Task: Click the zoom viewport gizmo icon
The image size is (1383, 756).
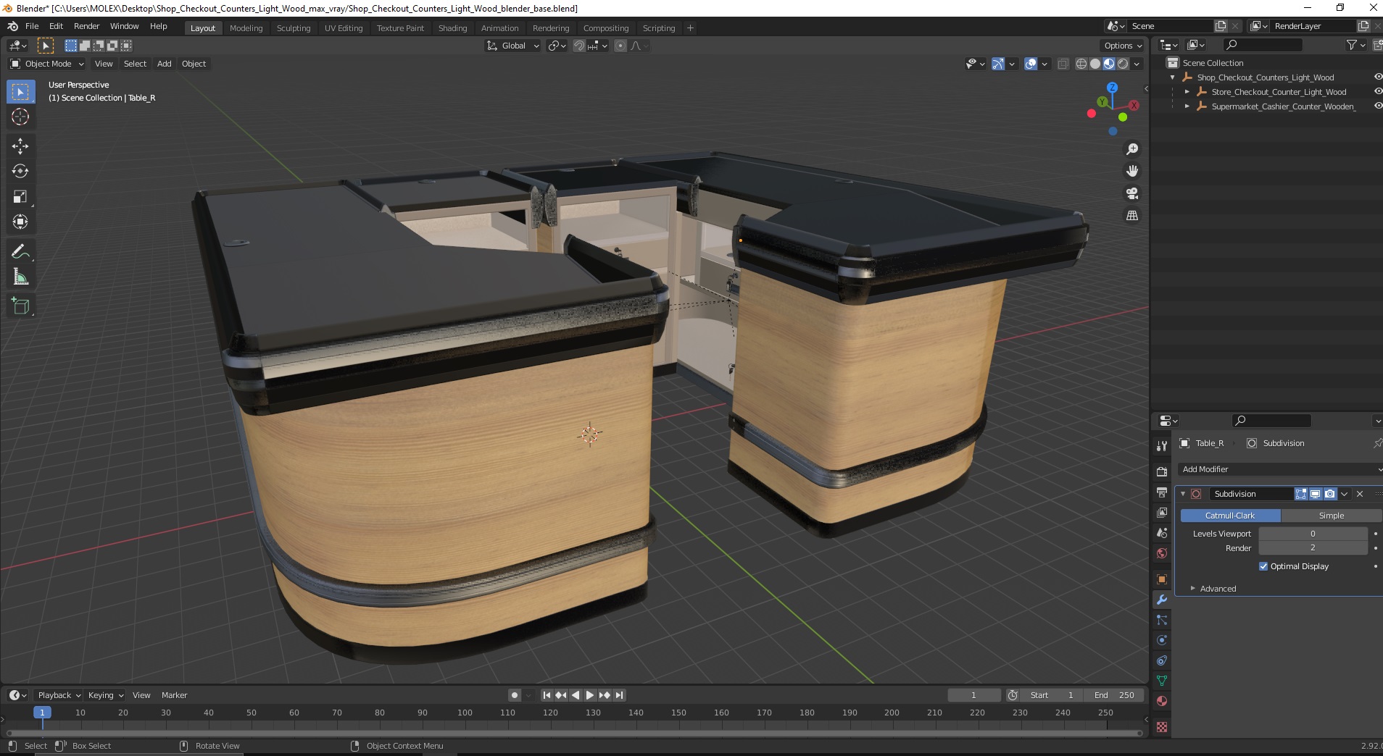Action: coord(1132,149)
